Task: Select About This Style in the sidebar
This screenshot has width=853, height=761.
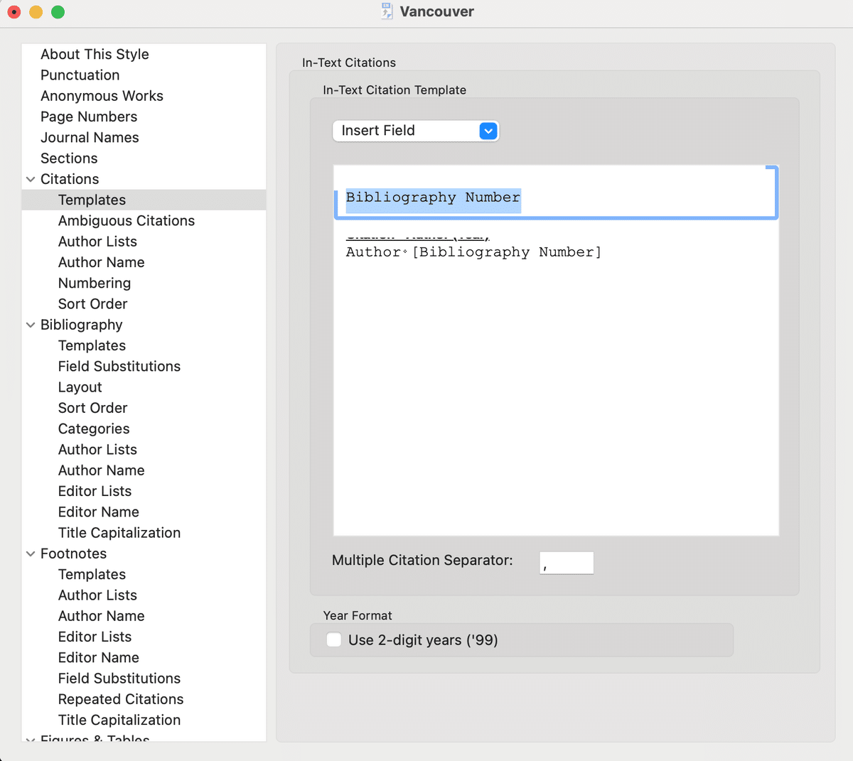Action: click(x=95, y=54)
